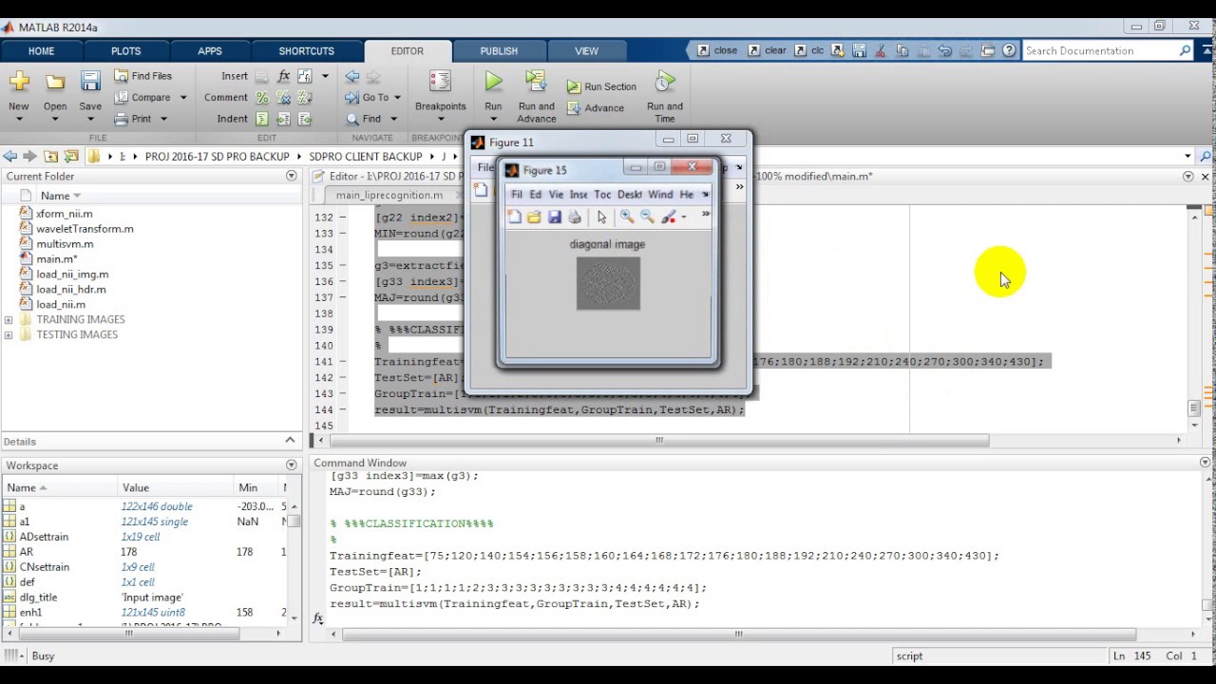Screen dimensions: 1216x684
Task: Expand the TESTING IMAGES folder
Action: [x=9, y=335]
